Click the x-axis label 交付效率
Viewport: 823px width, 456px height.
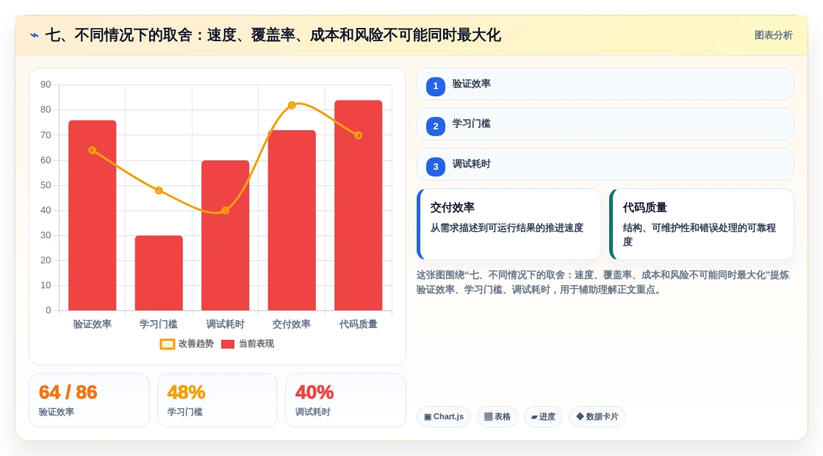(291, 324)
